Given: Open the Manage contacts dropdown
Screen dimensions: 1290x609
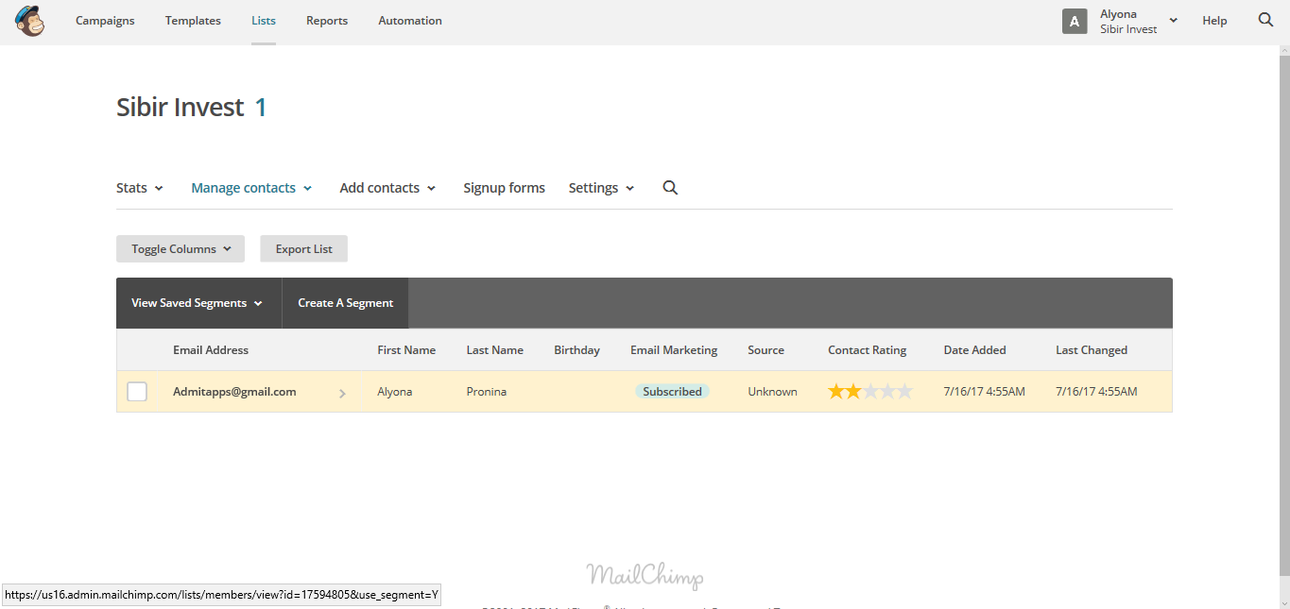Looking at the screenshot, I should pos(250,187).
